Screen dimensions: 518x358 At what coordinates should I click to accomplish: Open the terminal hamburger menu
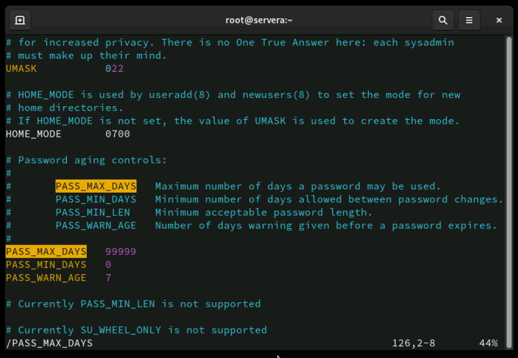469,20
